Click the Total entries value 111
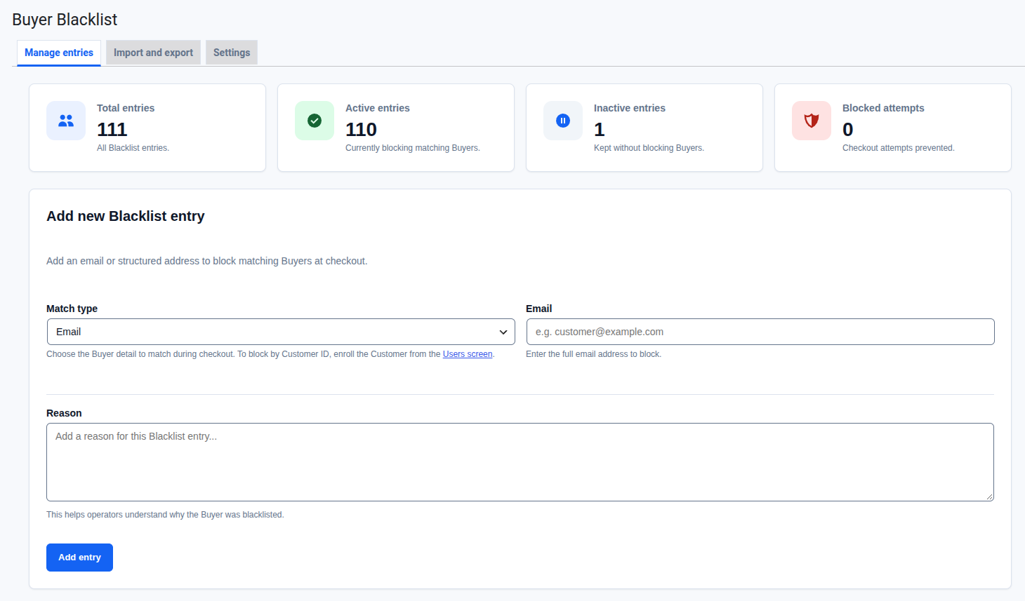The height and width of the screenshot is (601, 1025). pyautogui.click(x=112, y=130)
